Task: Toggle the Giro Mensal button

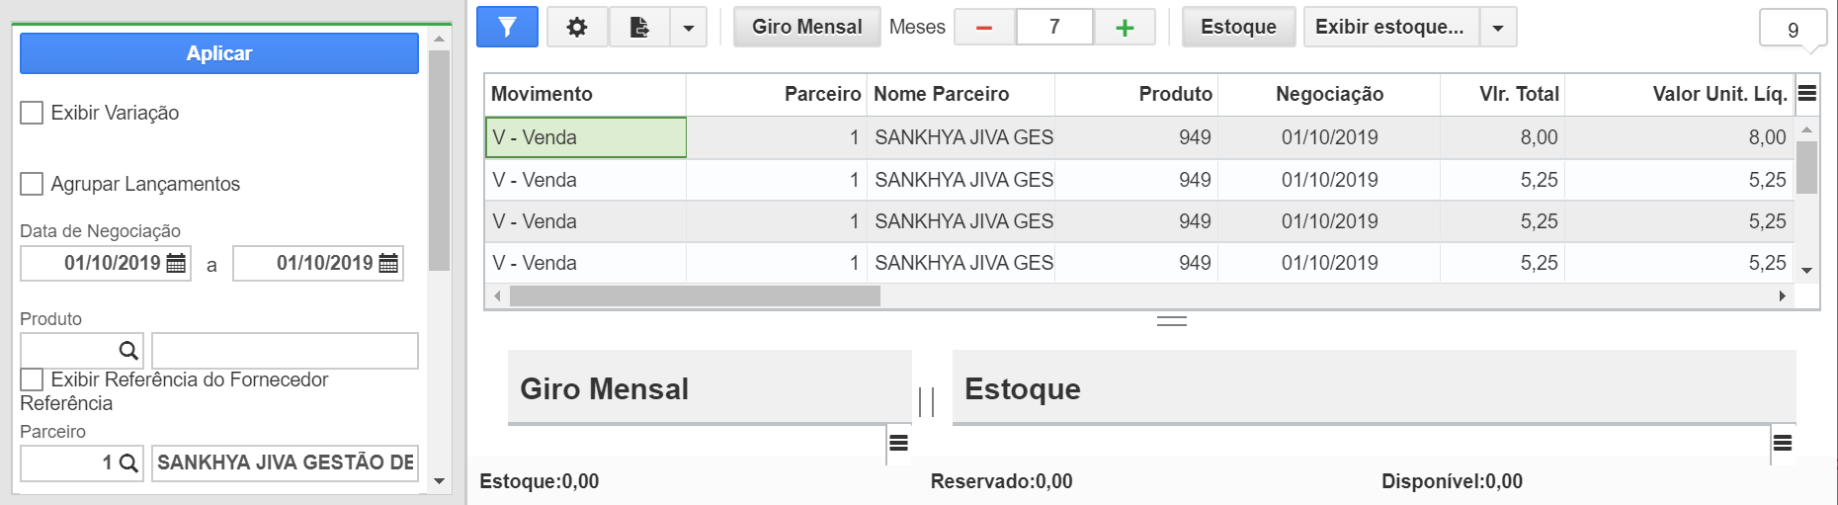Action: coord(807,27)
